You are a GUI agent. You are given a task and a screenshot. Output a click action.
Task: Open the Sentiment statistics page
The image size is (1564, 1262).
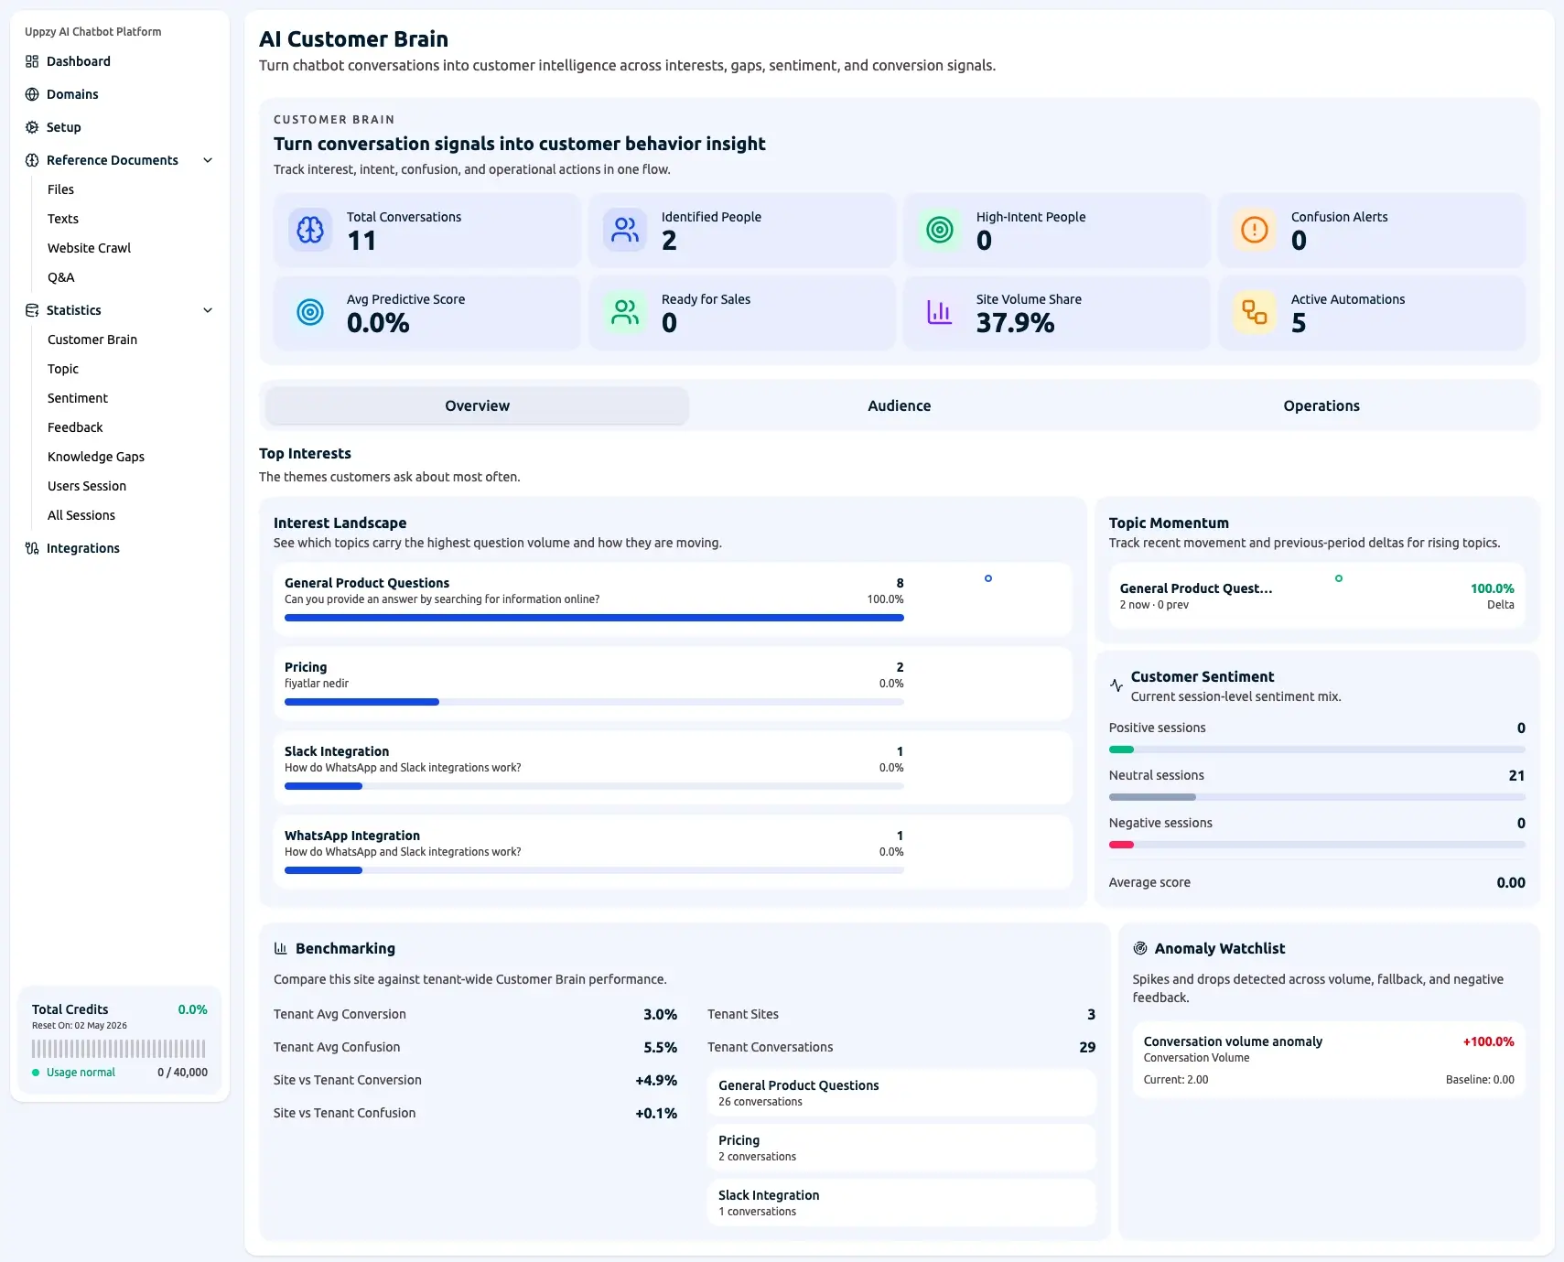tap(78, 398)
